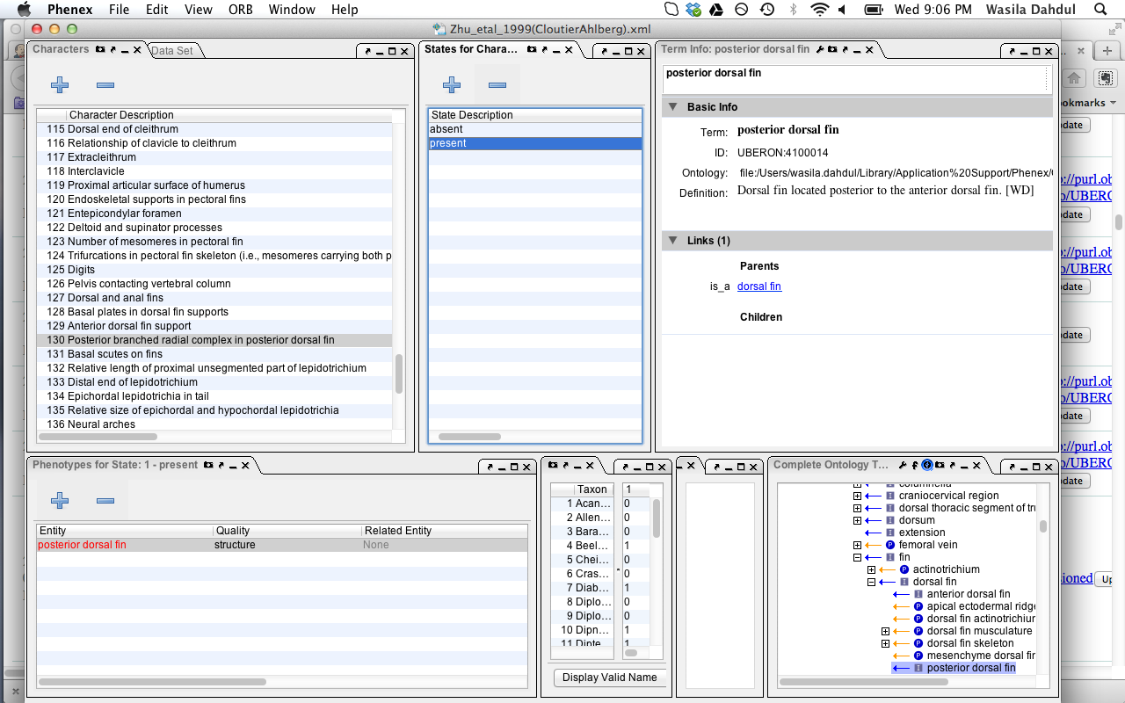
Task: Click Characters list horizontal scrollbar
Action: pyautogui.click(x=98, y=436)
